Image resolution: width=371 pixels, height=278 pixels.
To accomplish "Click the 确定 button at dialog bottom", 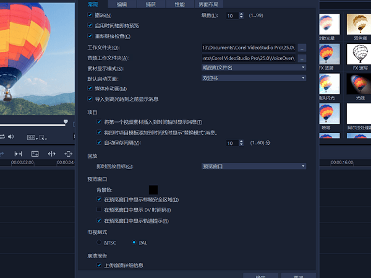I will [x=260, y=276].
